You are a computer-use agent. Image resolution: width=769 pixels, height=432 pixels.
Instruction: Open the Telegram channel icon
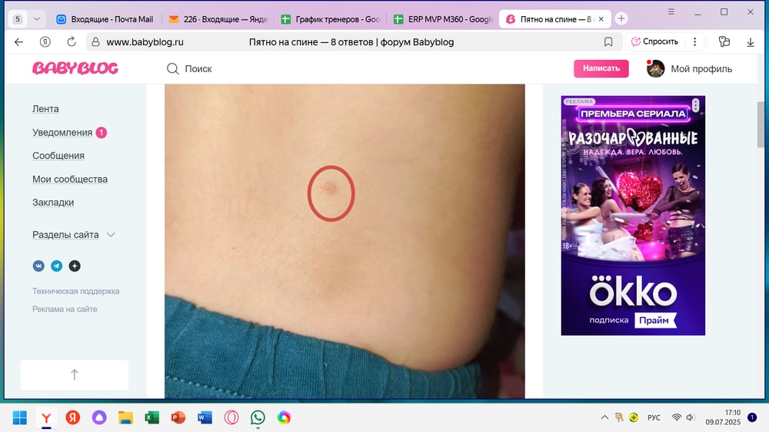coord(56,266)
